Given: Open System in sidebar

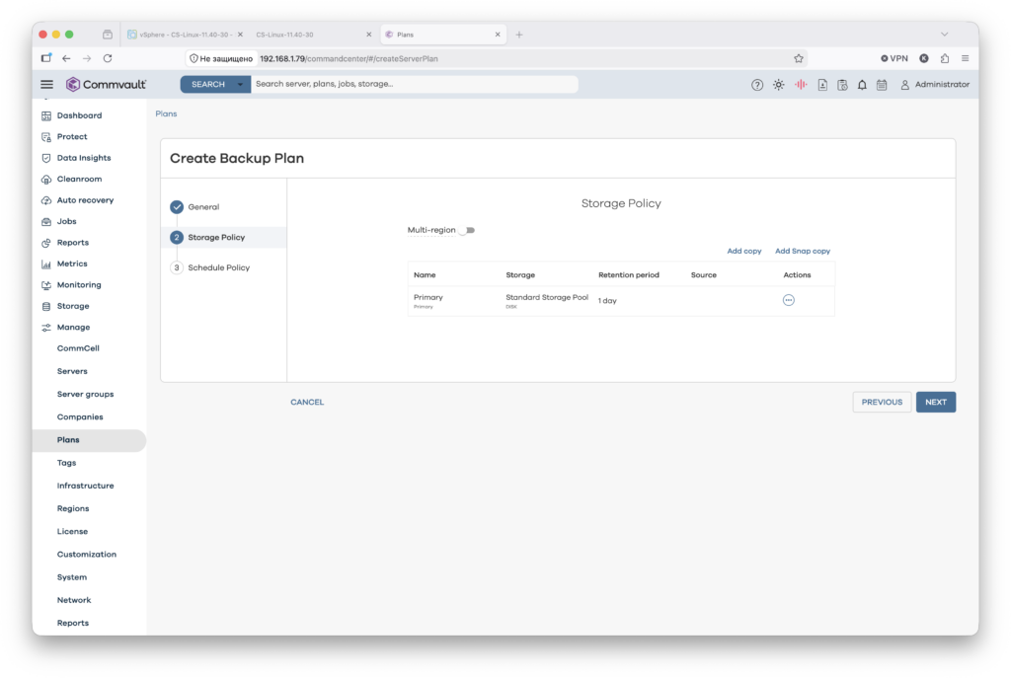Looking at the screenshot, I should (71, 577).
